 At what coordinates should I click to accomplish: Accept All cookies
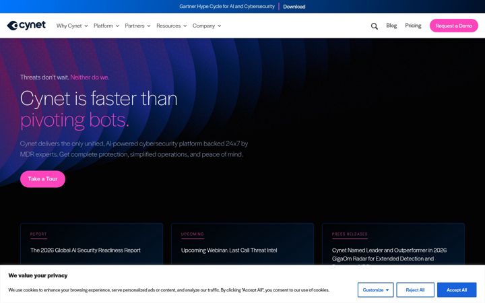click(x=457, y=290)
